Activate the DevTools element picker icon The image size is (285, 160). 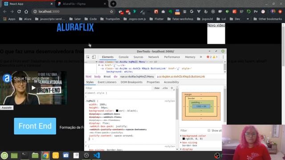pyautogui.click(x=88, y=57)
